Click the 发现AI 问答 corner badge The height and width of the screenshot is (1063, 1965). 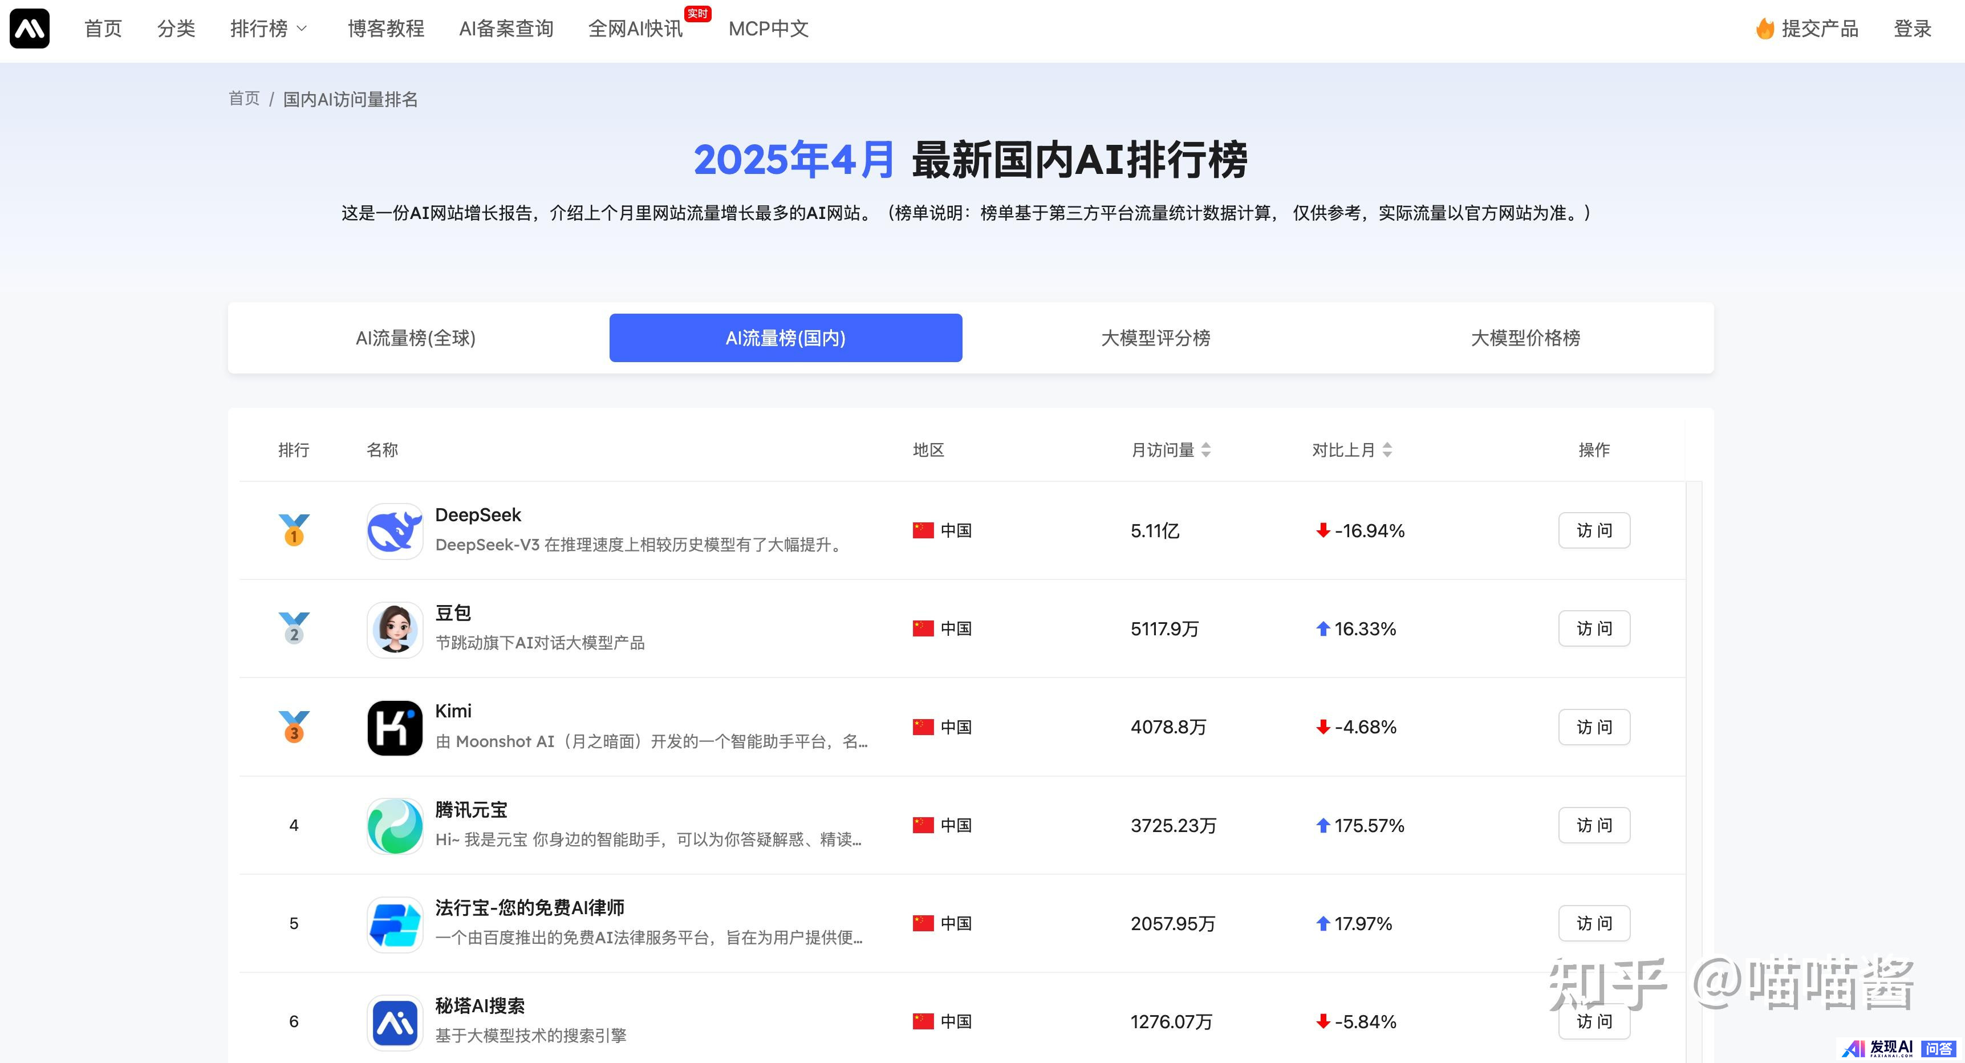coord(1899,1049)
